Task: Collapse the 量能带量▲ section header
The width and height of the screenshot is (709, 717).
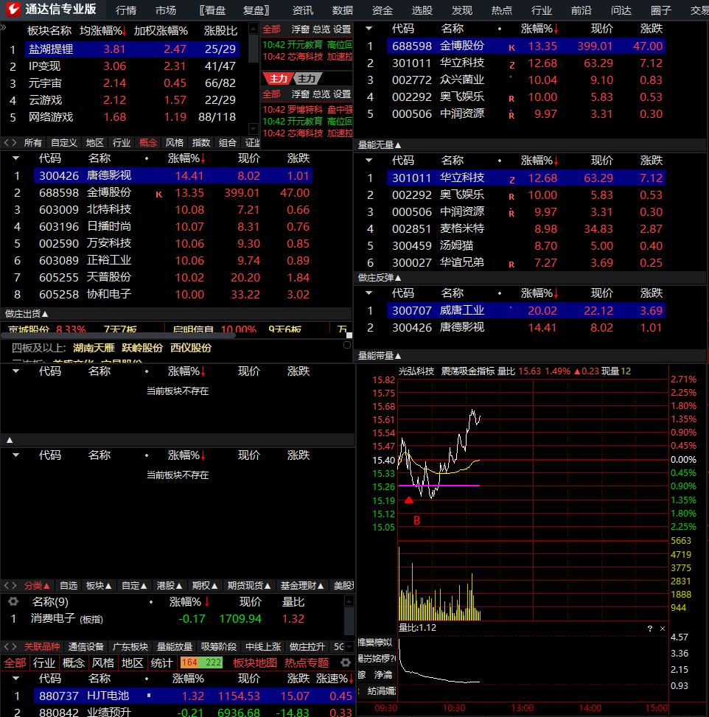Action: [380, 355]
